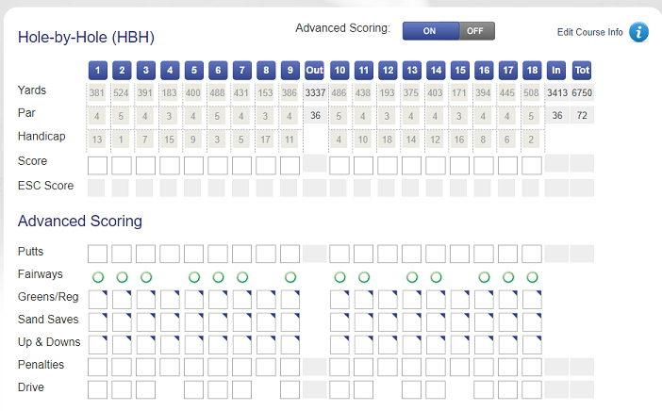This screenshot has height=411, width=662.
Task: Toggle fairway hit circle for hole 1
Action: tap(97, 277)
